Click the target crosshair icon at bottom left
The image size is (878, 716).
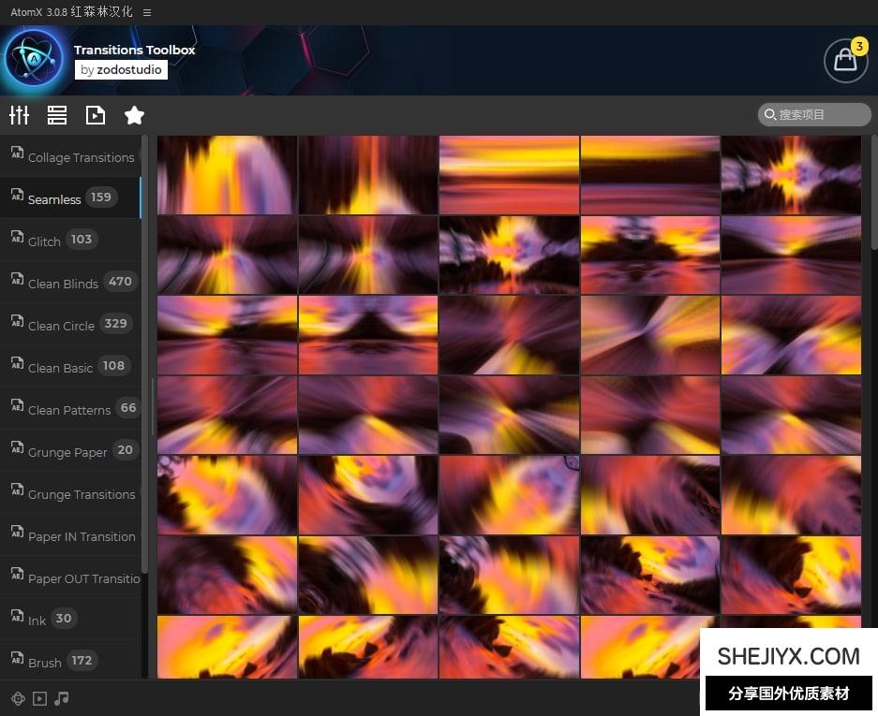pyautogui.click(x=17, y=698)
